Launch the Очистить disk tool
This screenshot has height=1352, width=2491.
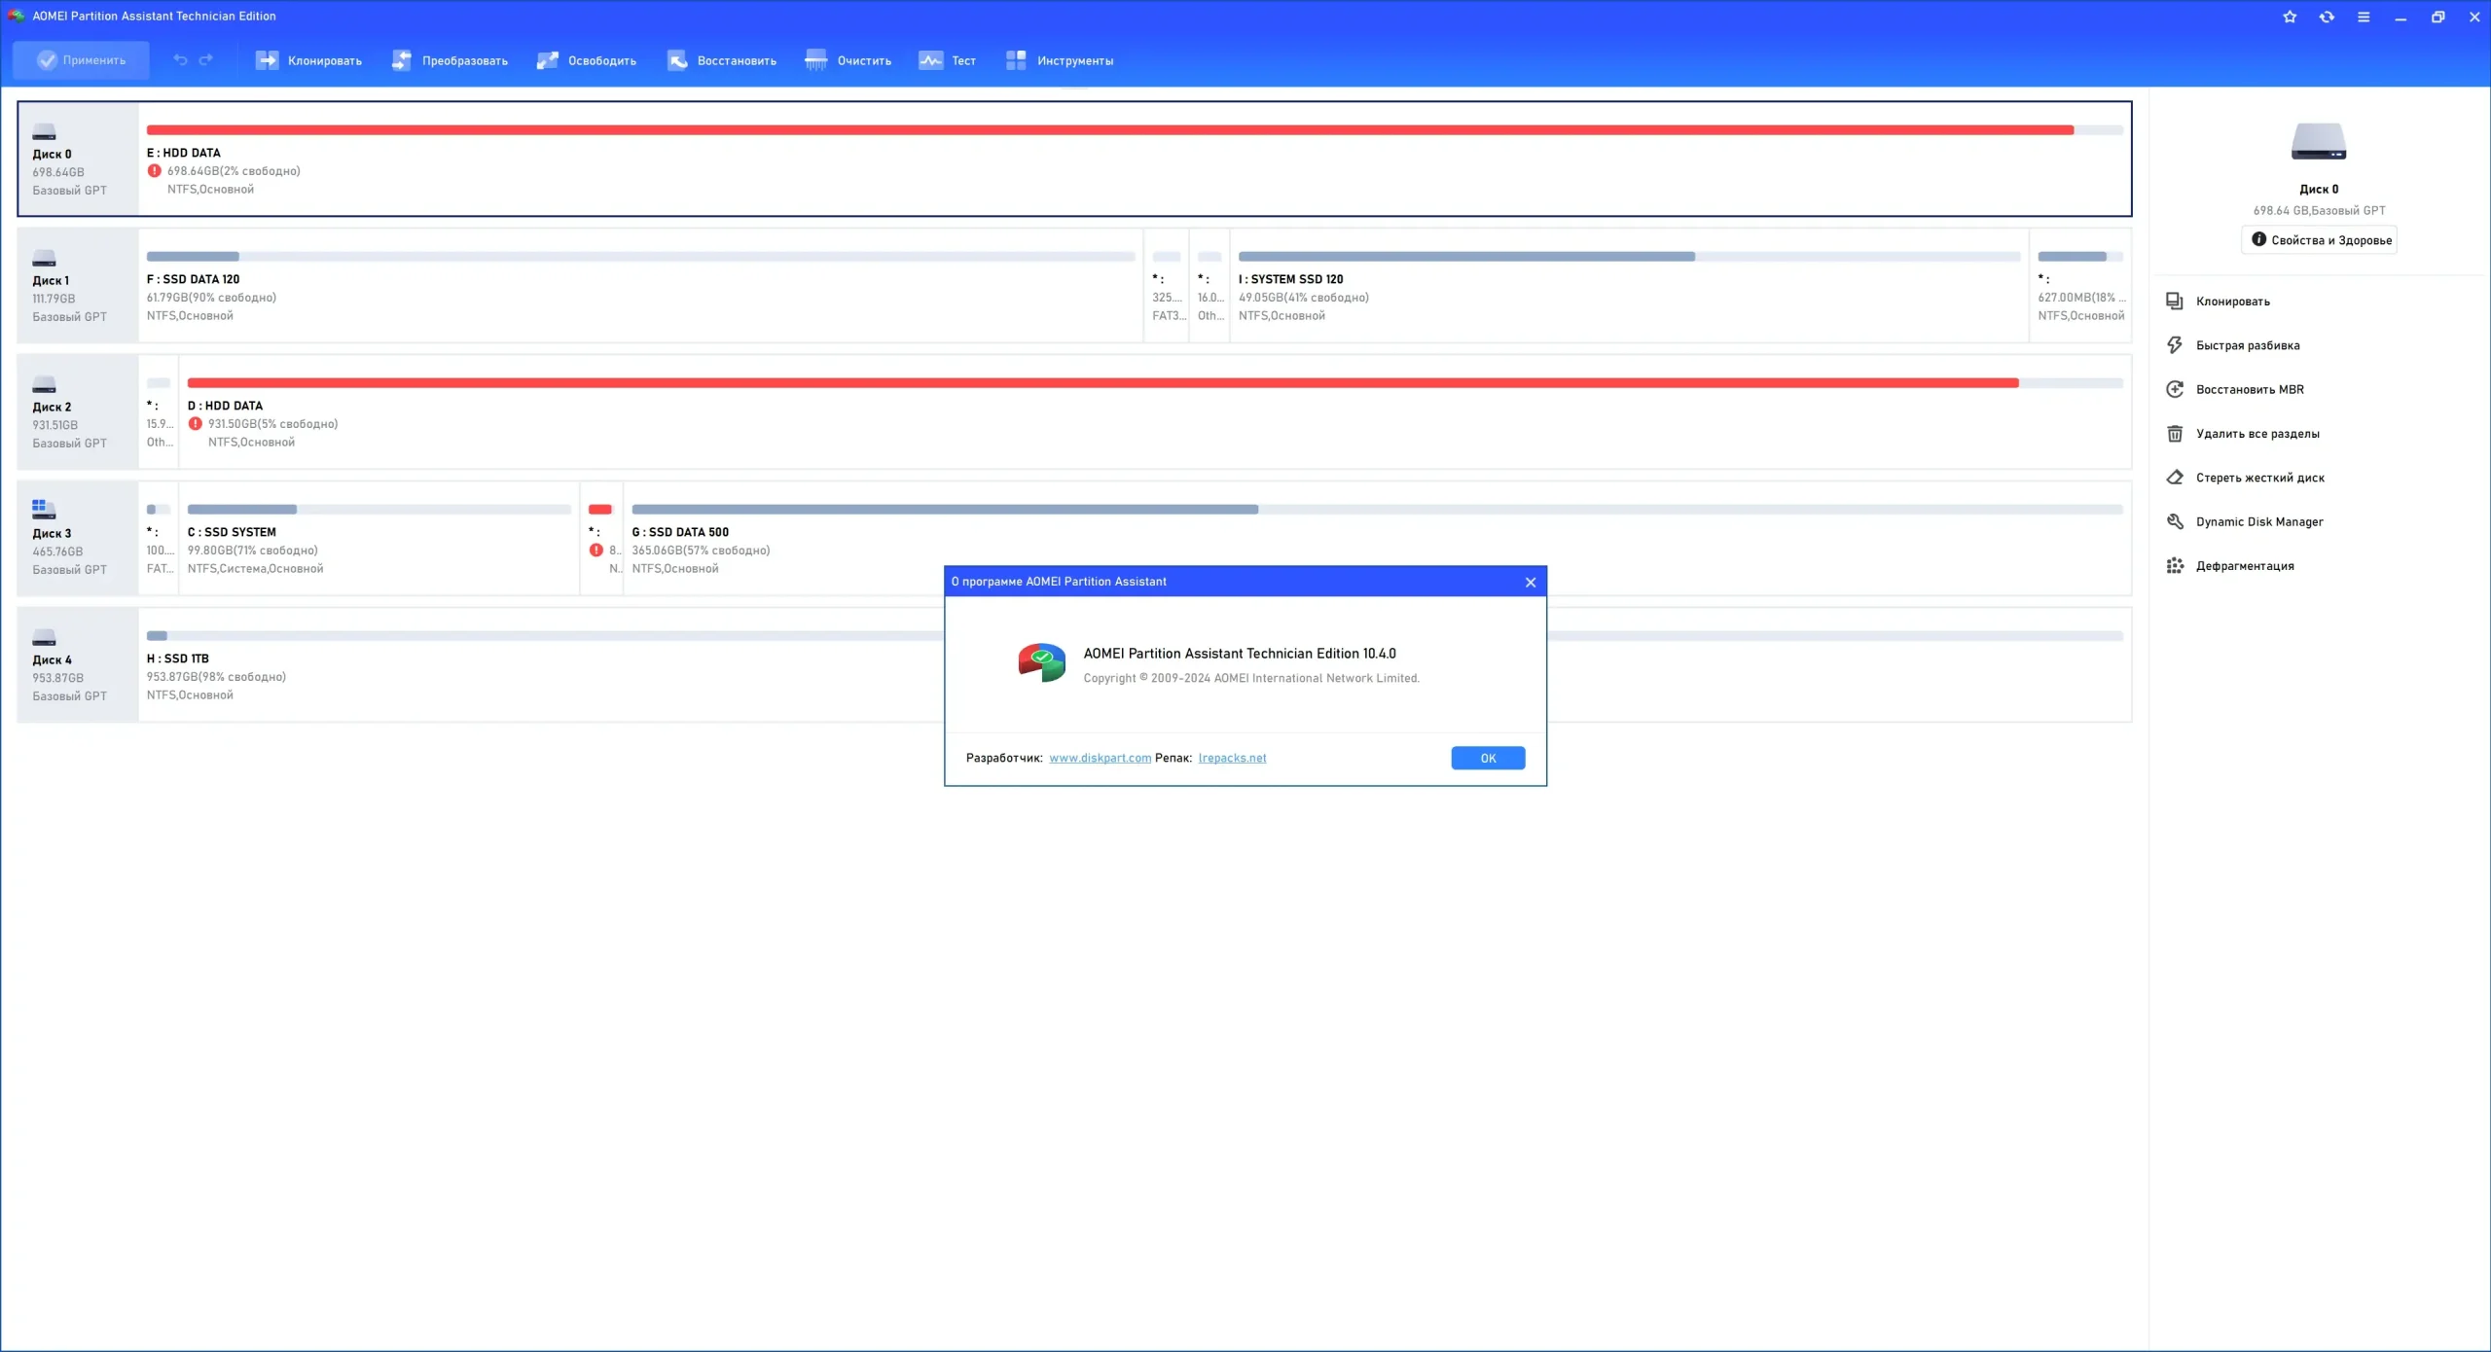pyautogui.click(x=848, y=59)
